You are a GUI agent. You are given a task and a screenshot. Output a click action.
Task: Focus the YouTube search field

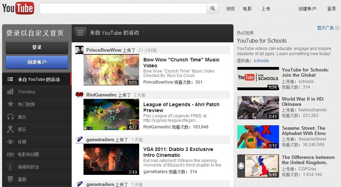pyautogui.click(x=123, y=8)
